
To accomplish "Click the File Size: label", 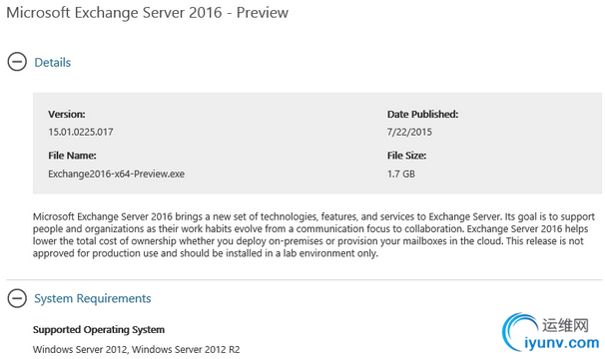I will [x=406, y=156].
